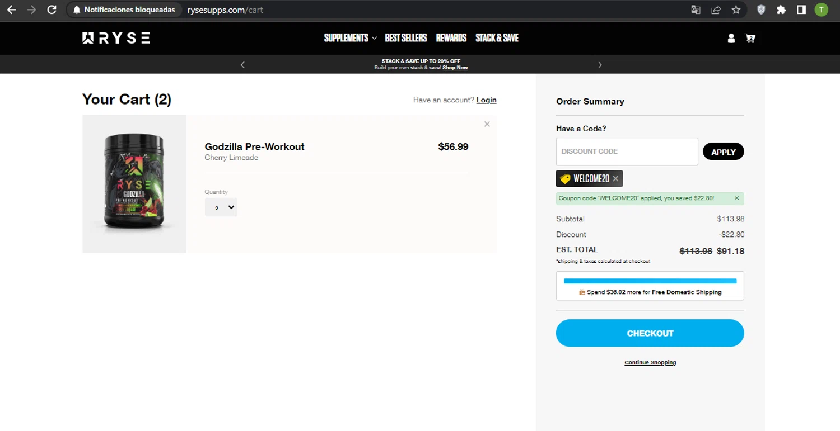Open the user account icon
The width and height of the screenshot is (840, 431).
(731, 38)
